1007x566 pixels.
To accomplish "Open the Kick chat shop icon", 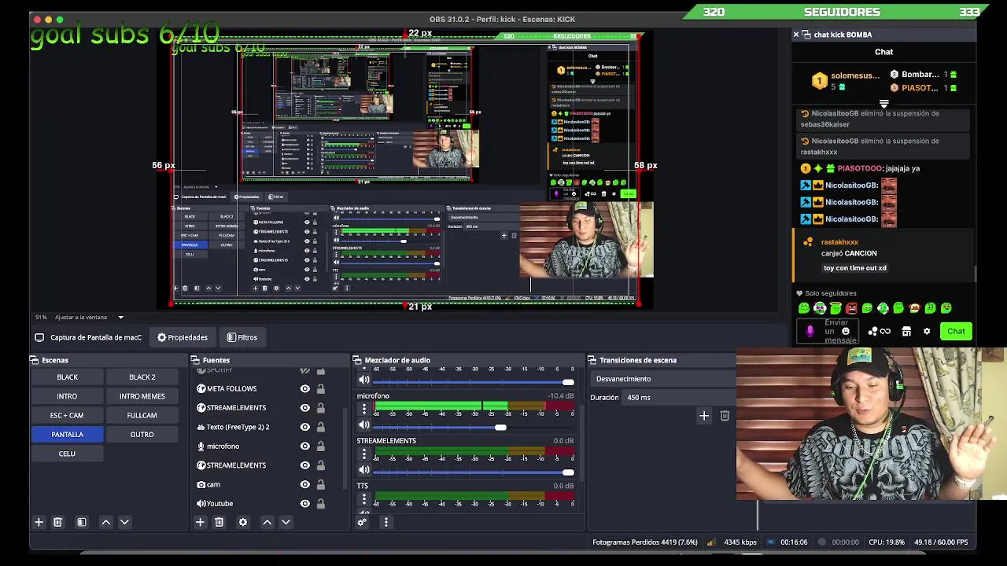I will pyautogui.click(x=906, y=332).
